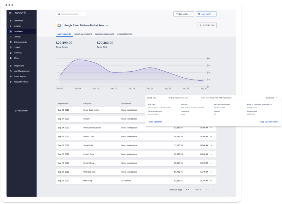Expand the Siegel Gale row
This screenshot has height=204, width=282.
[x=211, y=145]
